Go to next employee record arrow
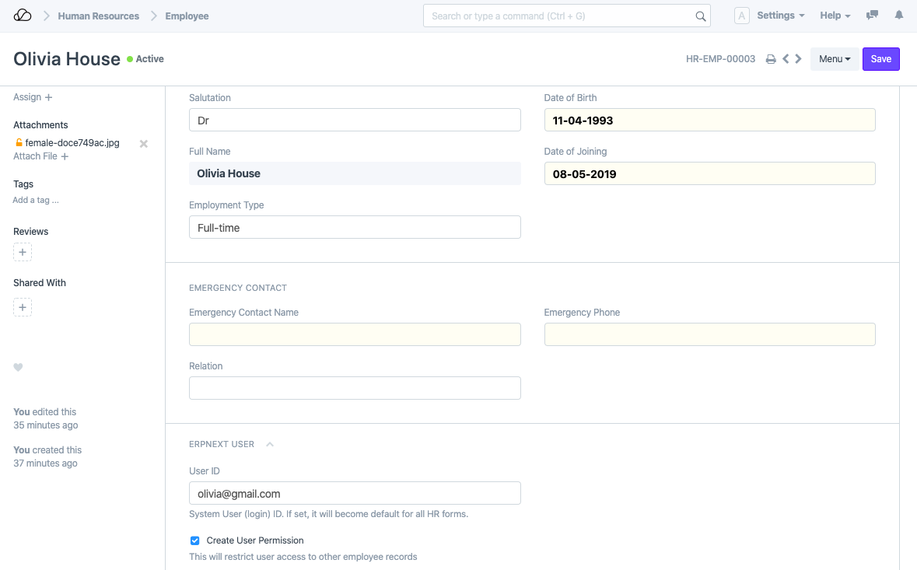Image resolution: width=917 pixels, height=570 pixels. pyautogui.click(x=799, y=59)
